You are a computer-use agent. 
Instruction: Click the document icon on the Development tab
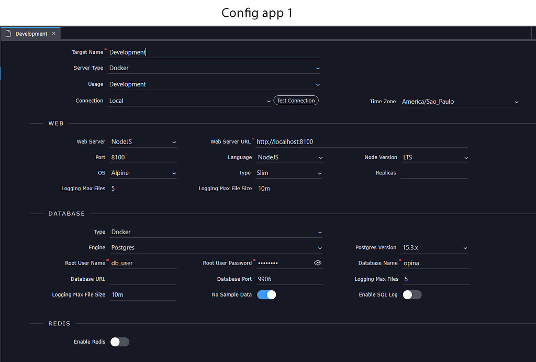click(8, 33)
